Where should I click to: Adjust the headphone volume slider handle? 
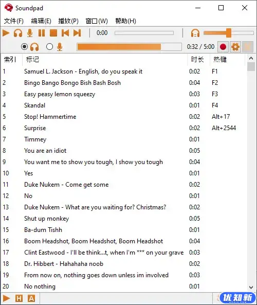pyautogui.click(x=229, y=33)
